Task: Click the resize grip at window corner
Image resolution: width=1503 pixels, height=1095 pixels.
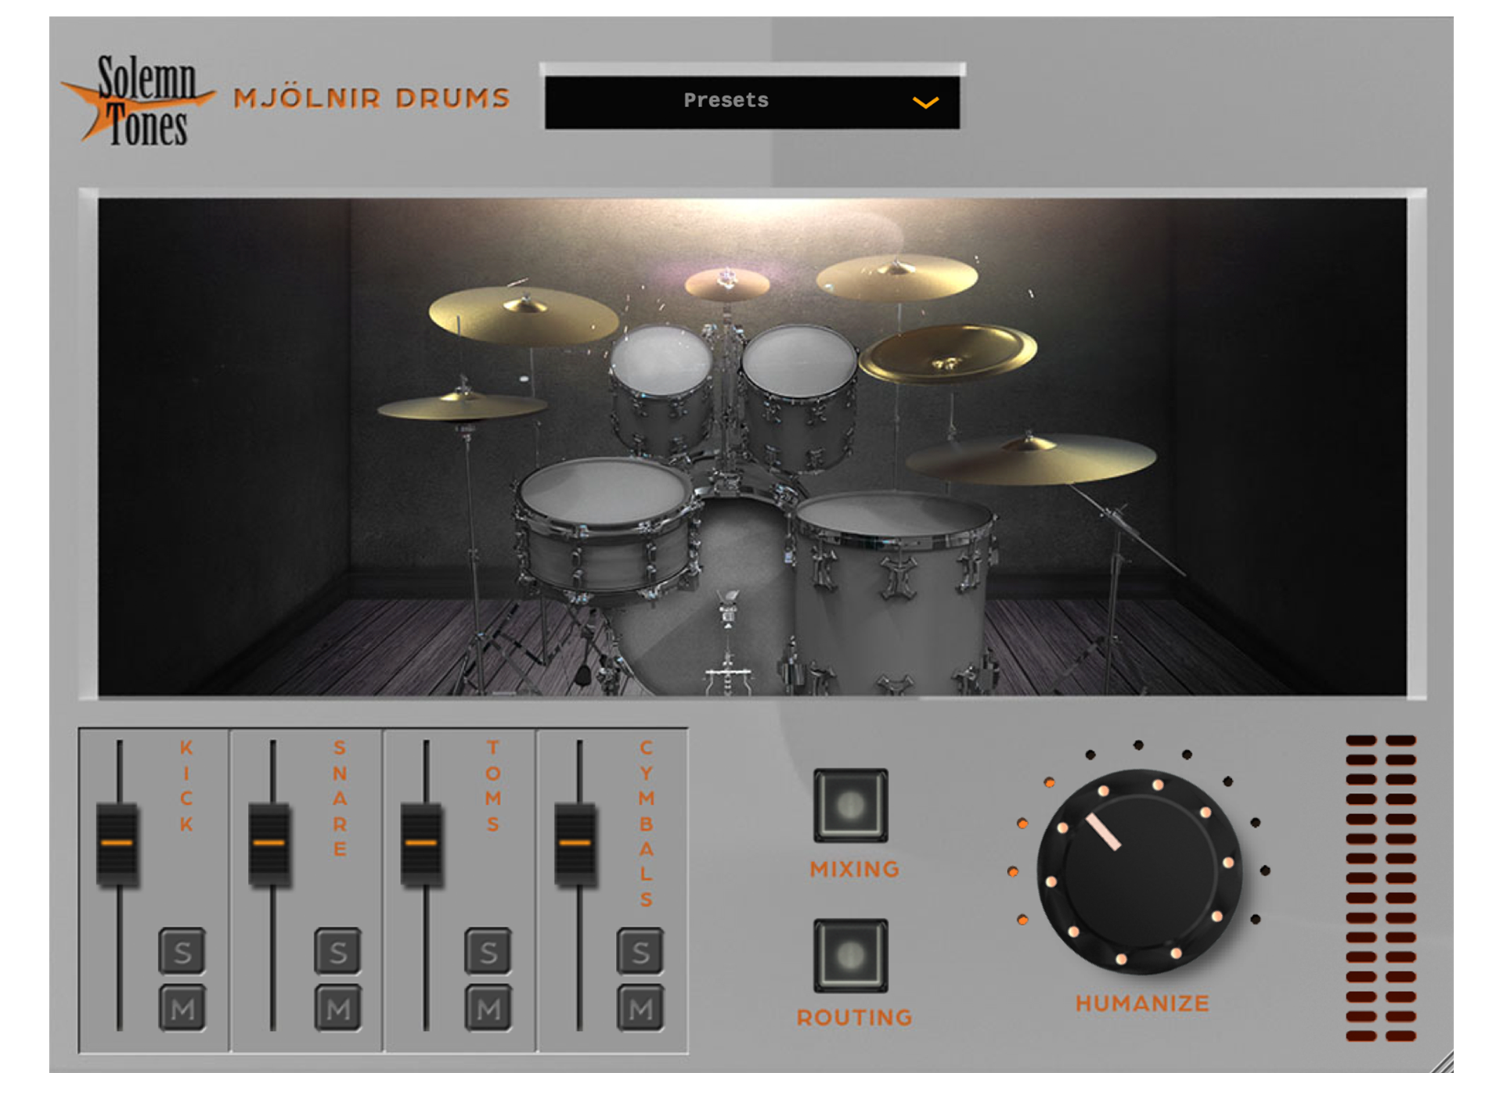Action: click(1443, 1062)
